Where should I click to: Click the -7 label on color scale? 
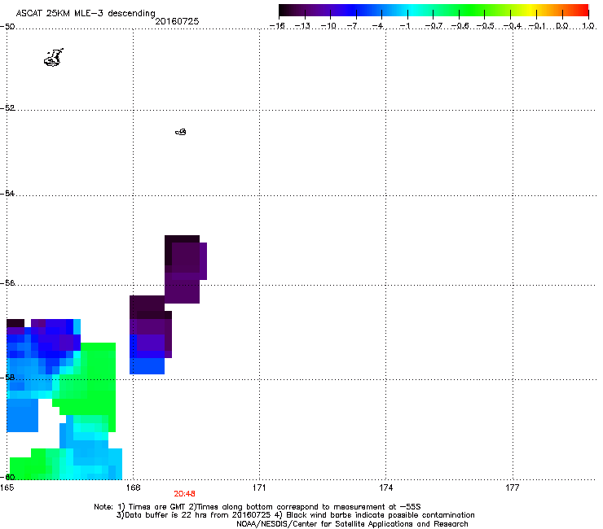[352, 26]
